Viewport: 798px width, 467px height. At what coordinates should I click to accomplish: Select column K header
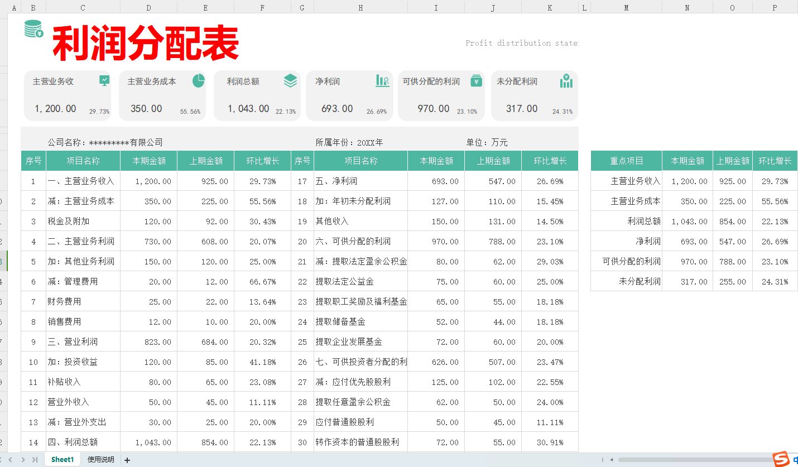click(x=550, y=7)
